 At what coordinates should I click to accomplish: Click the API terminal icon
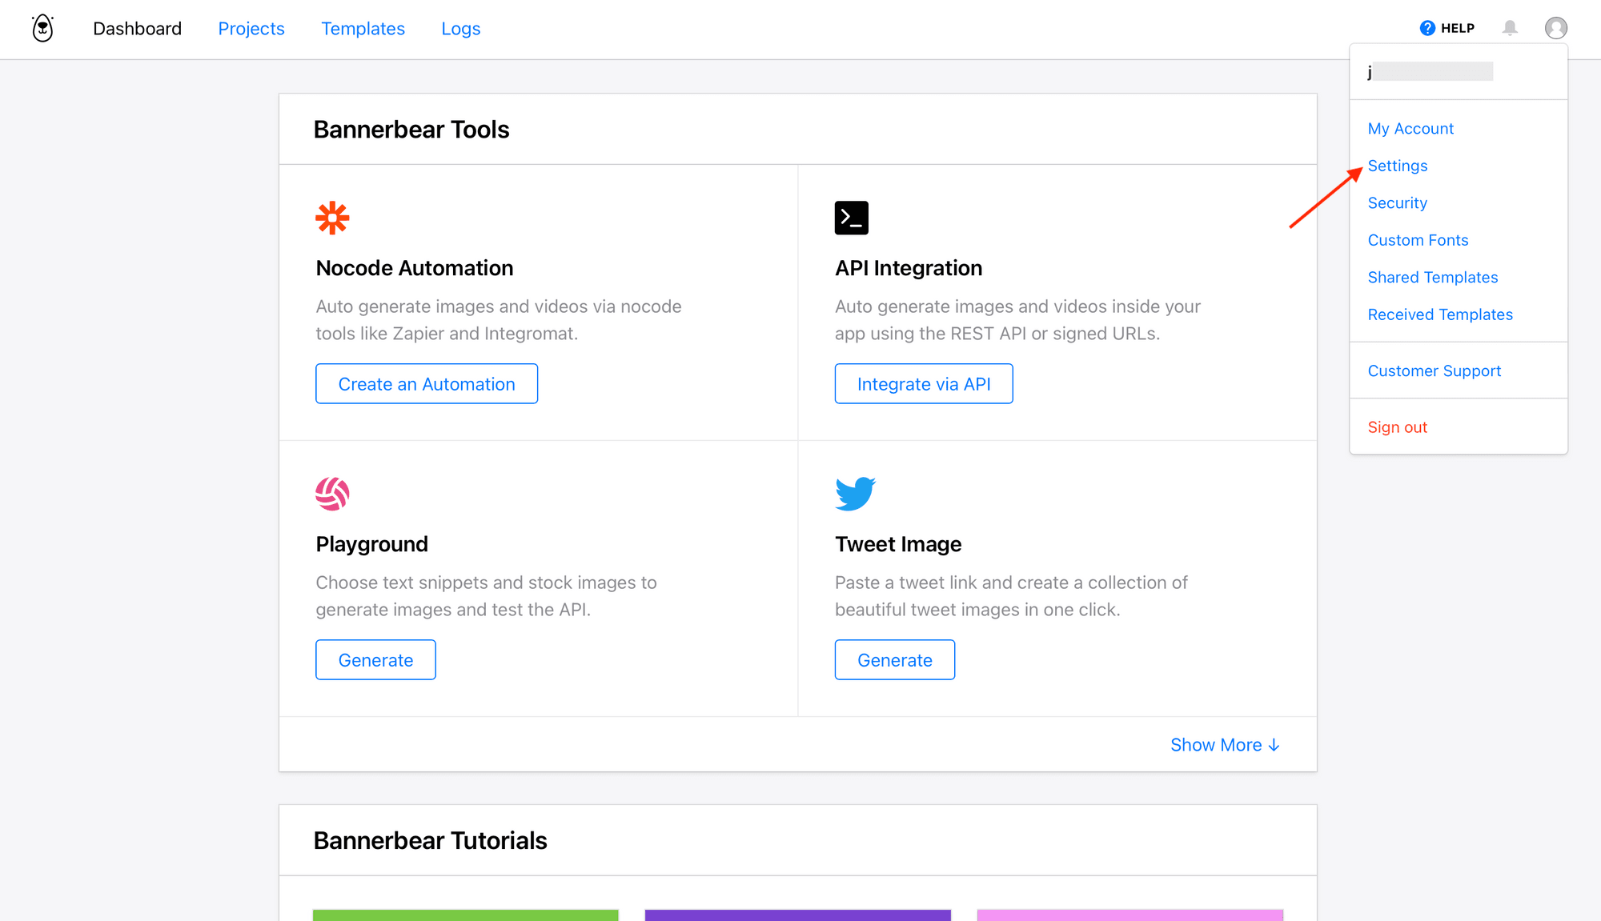click(x=851, y=218)
